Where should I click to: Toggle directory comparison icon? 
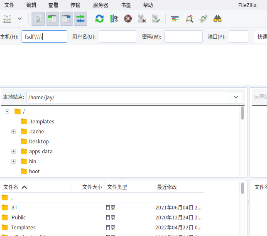[189, 19]
